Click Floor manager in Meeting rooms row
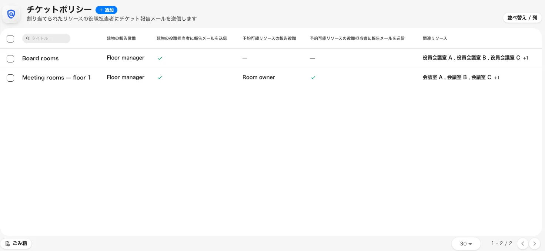The width and height of the screenshot is (545, 251). 126,77
